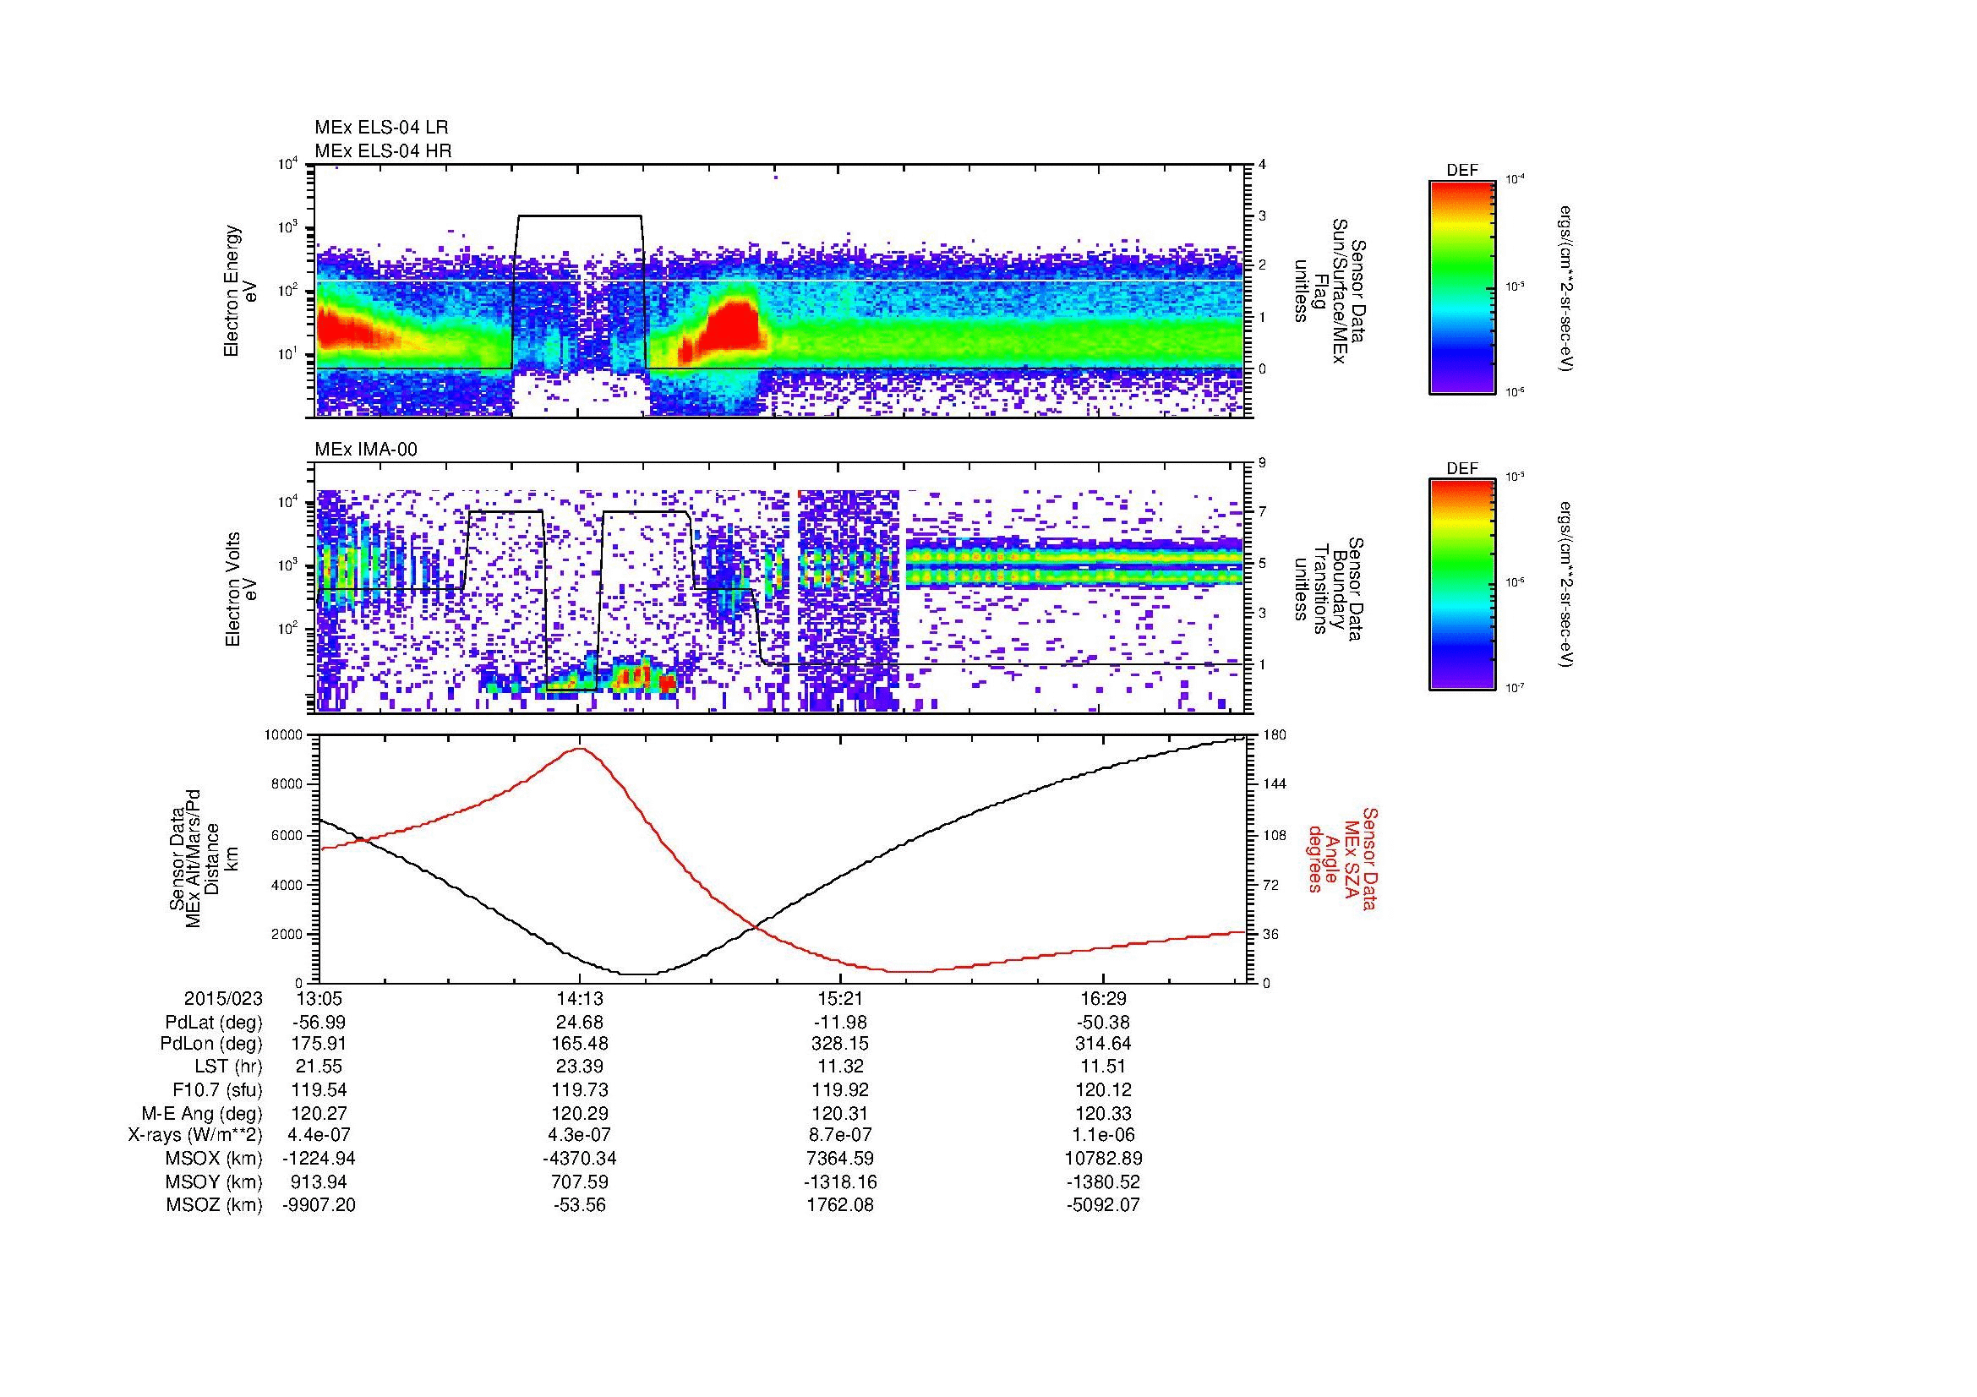Click the X-rays value '8.7e-07'
The height and width of the screenshot is (1397, 1977).
pos(841,1135)
